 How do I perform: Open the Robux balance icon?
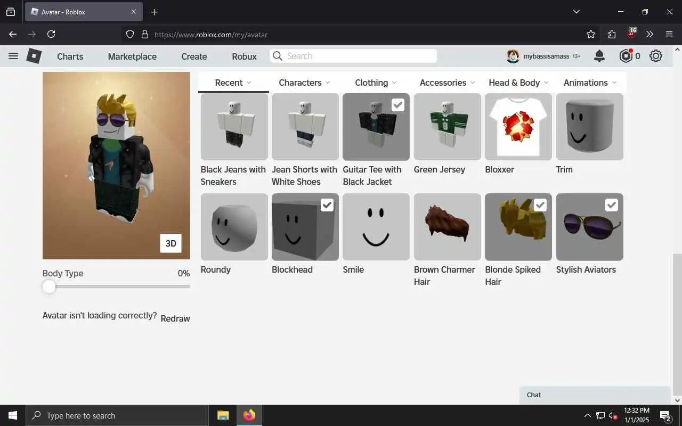pyautogui.click(x=626, y=56)
